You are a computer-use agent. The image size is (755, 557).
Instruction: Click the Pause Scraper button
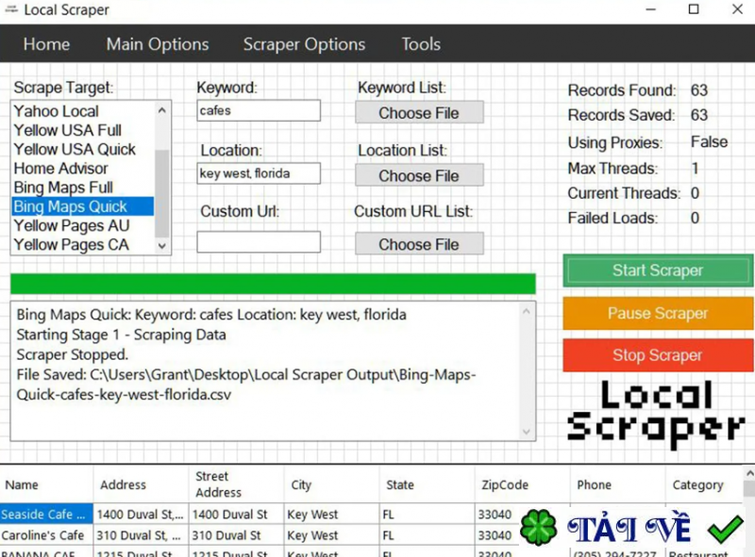[x=658, y=313]
